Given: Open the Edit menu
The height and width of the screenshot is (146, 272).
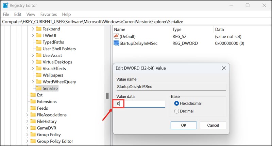Looking at the screenshot, I should [18, 14].
